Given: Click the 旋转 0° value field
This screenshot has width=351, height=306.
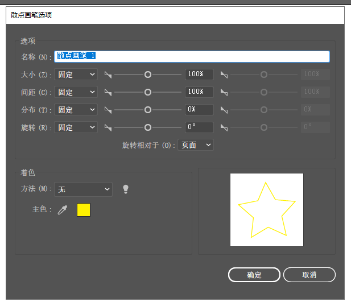Looking at the screenshot, I should click(x=199, y=127).
